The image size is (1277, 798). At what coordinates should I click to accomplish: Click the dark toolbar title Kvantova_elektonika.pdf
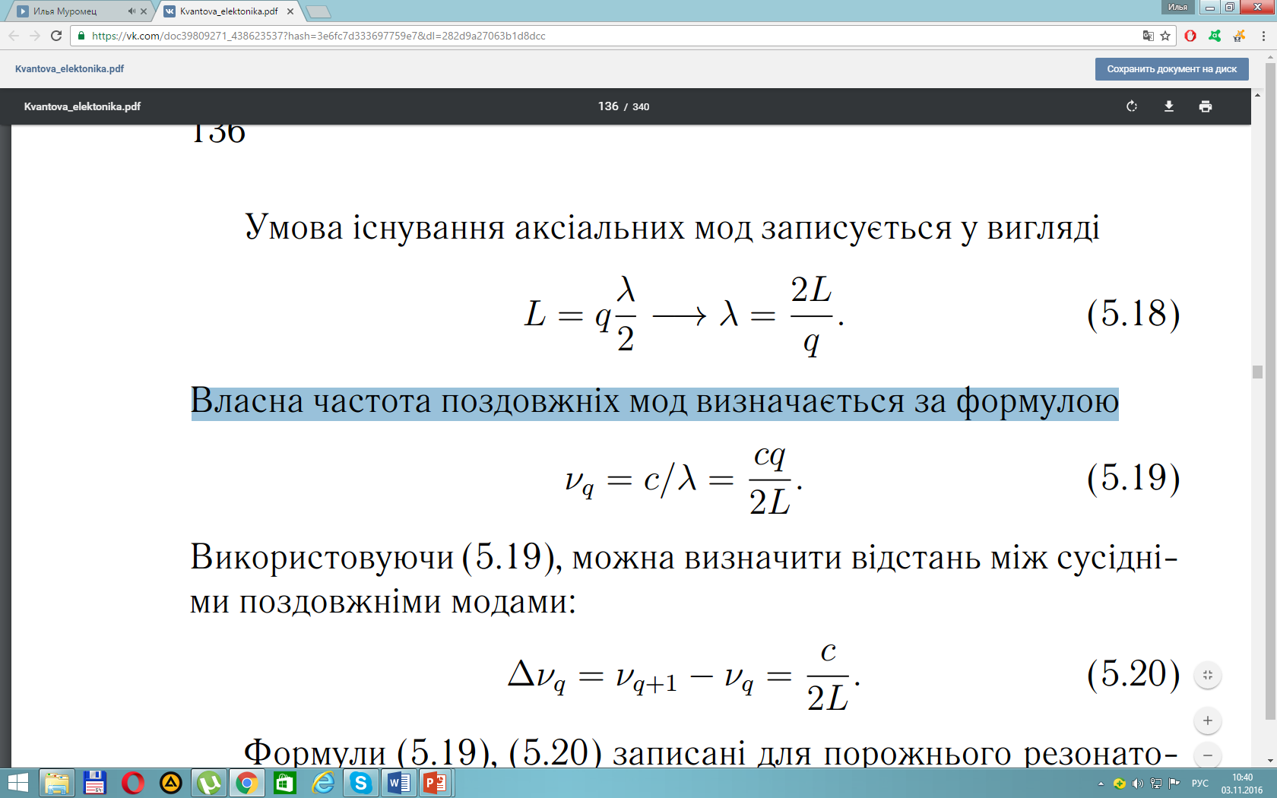(x=82, y=106)
